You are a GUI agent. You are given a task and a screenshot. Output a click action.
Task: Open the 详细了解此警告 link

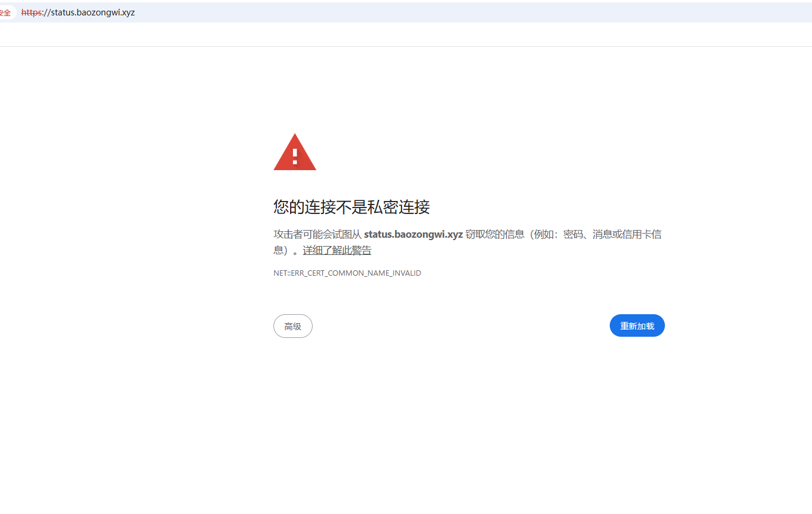[337, 250]
